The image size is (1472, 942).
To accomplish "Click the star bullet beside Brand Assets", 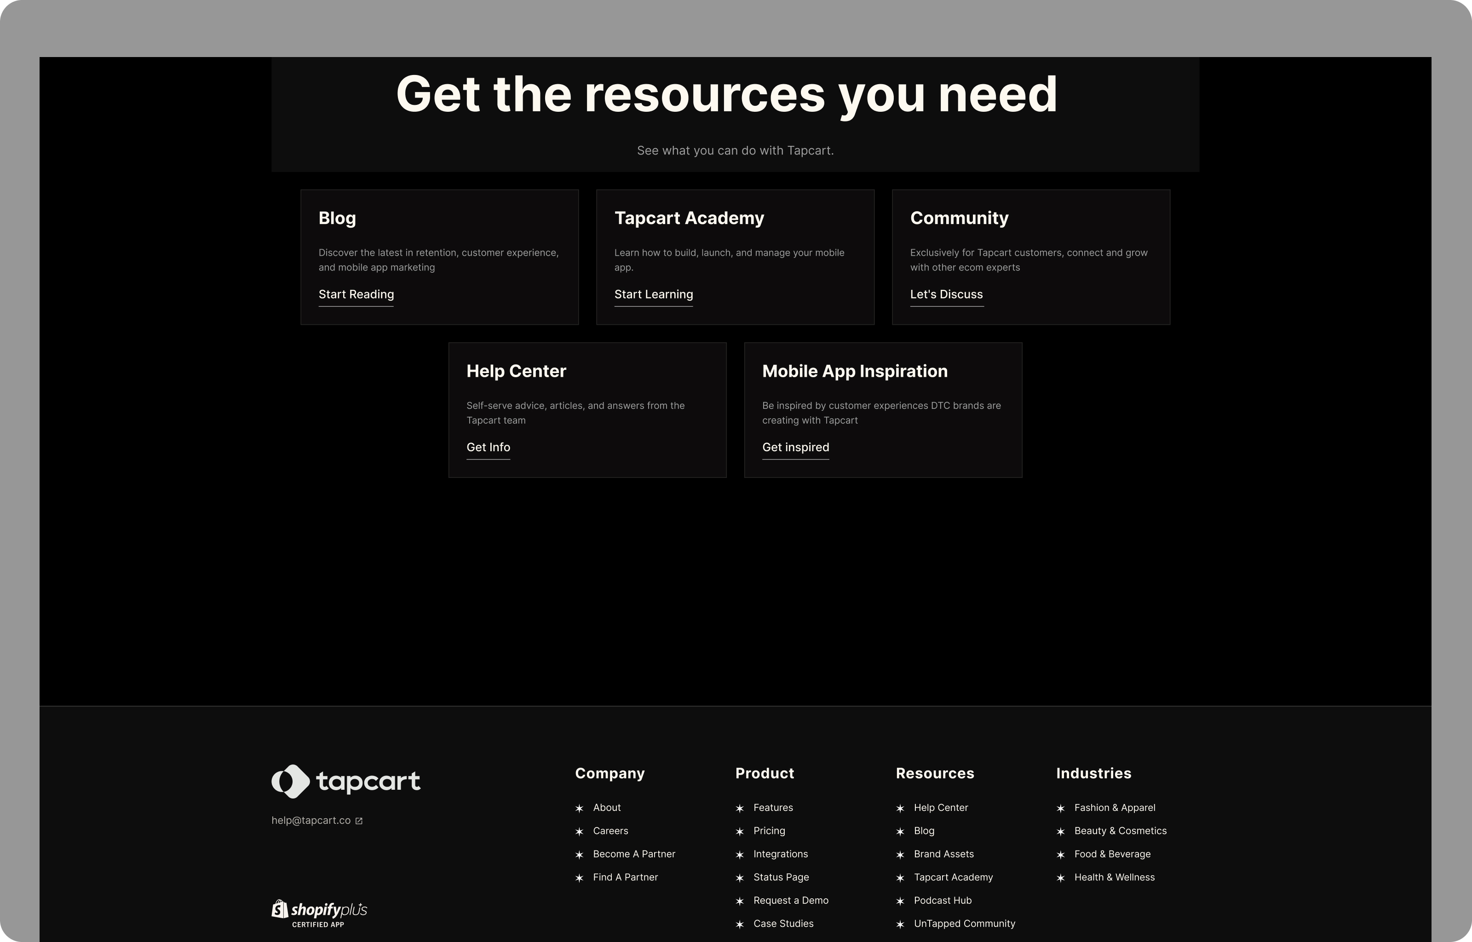I will tap(900, 855).
